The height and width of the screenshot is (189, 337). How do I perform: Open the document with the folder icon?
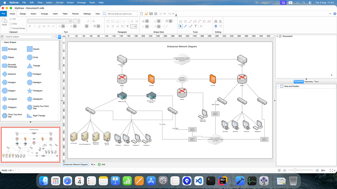coord(146,14)
